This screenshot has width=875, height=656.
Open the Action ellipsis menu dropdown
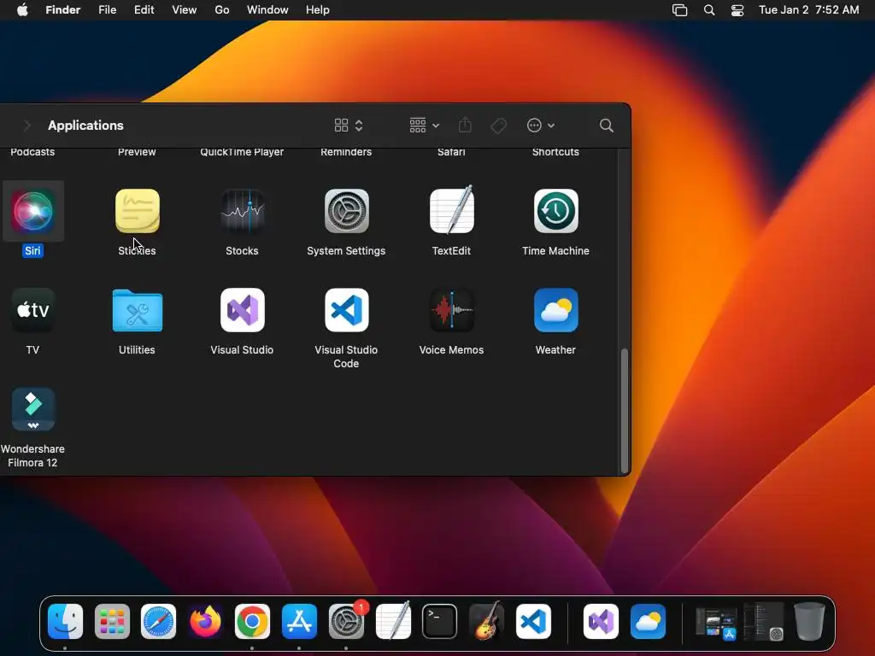click(x=541, y=126)
